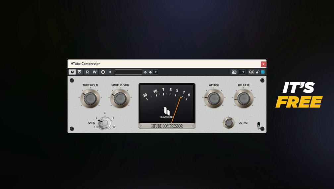334x189 pixels.
Task: Click the Threshold knob
Action: (x=90, y=98)
